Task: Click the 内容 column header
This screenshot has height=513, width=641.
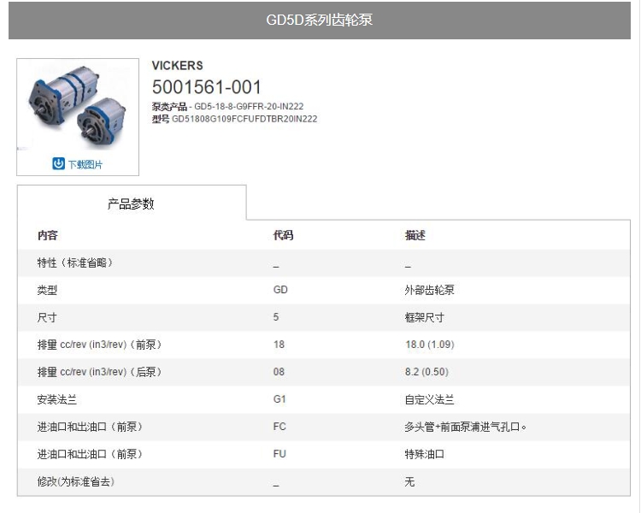Action: 47,235
